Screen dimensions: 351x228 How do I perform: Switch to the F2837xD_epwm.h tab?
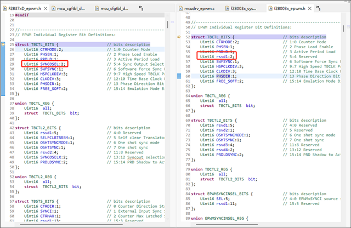tap(24, 9)
